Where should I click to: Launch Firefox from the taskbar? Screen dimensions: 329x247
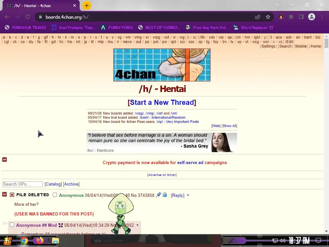click(40, 240)
